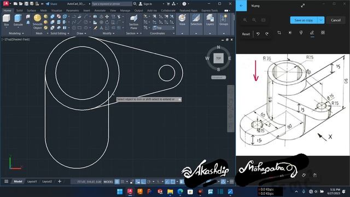
Task: Click the Share button in title bar
Action: point(51,4)
